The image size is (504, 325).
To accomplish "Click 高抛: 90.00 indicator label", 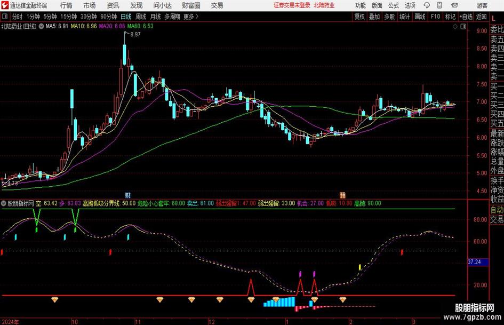I will (x=367, y=203).
